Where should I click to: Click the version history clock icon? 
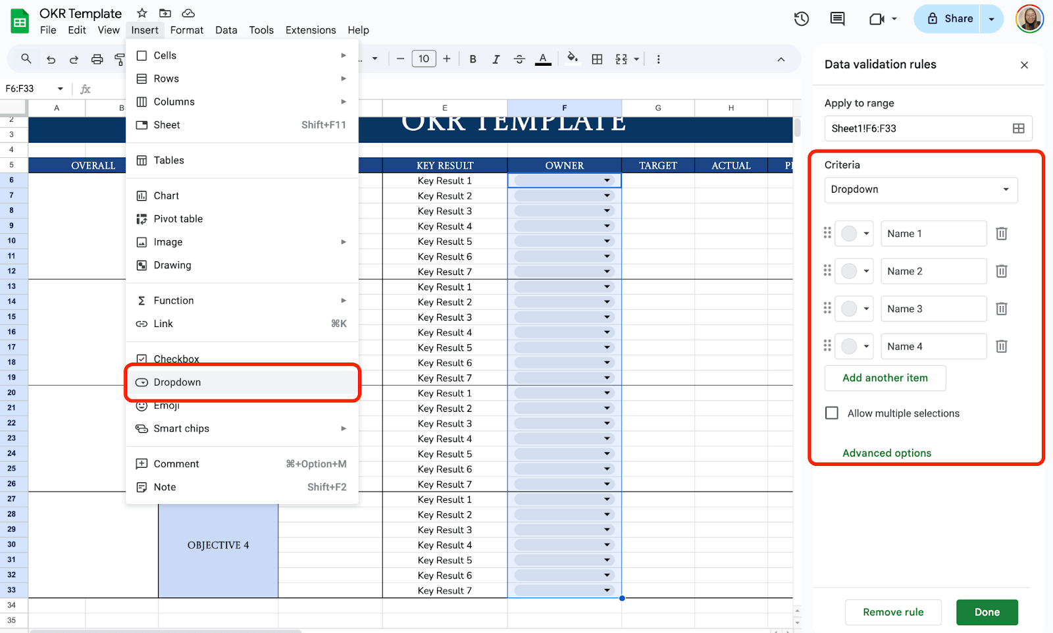(x=801, y=19)
